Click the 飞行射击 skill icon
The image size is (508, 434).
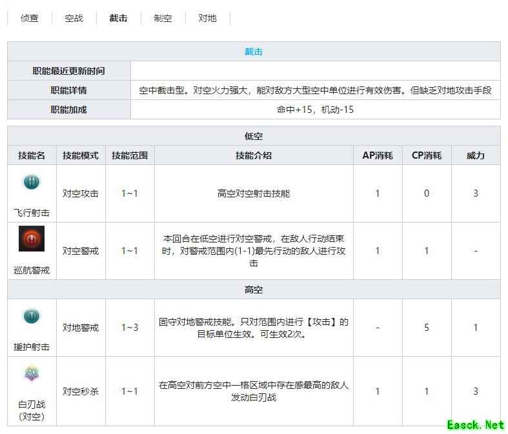pos(32,182)
